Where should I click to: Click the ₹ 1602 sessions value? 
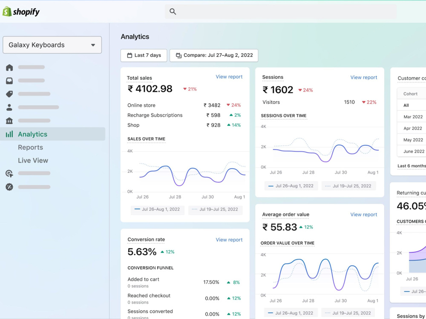[x=278, y=90]
